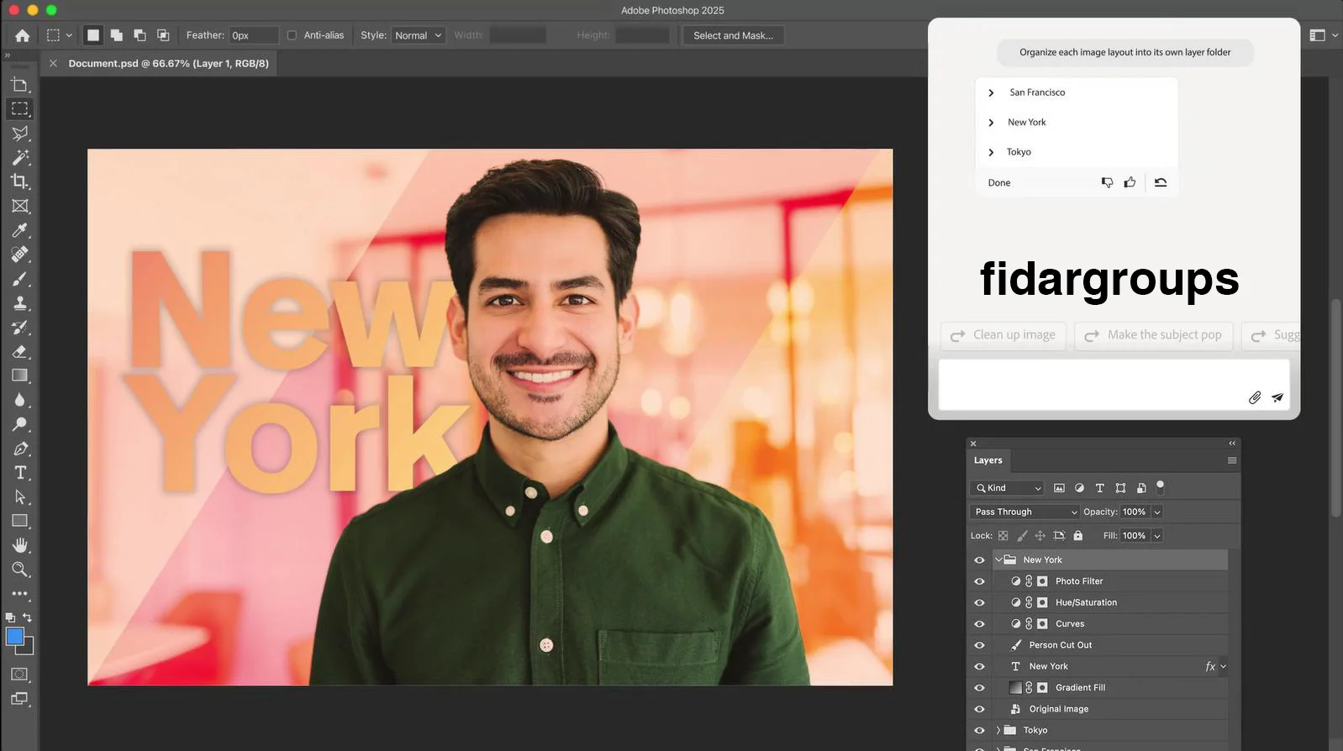Open the Pass Through blend mode dropdown
1343x751 pixels.
pyautogui.click(x=1024, y=512)
